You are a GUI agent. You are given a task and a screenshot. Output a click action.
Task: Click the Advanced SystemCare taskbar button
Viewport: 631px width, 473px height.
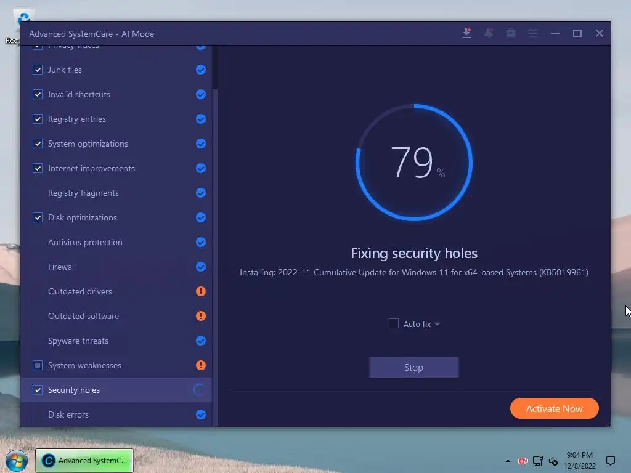[84, 461]
